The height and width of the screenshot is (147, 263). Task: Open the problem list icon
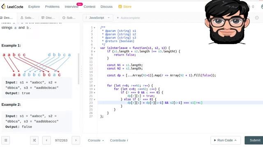coord(6,140)
